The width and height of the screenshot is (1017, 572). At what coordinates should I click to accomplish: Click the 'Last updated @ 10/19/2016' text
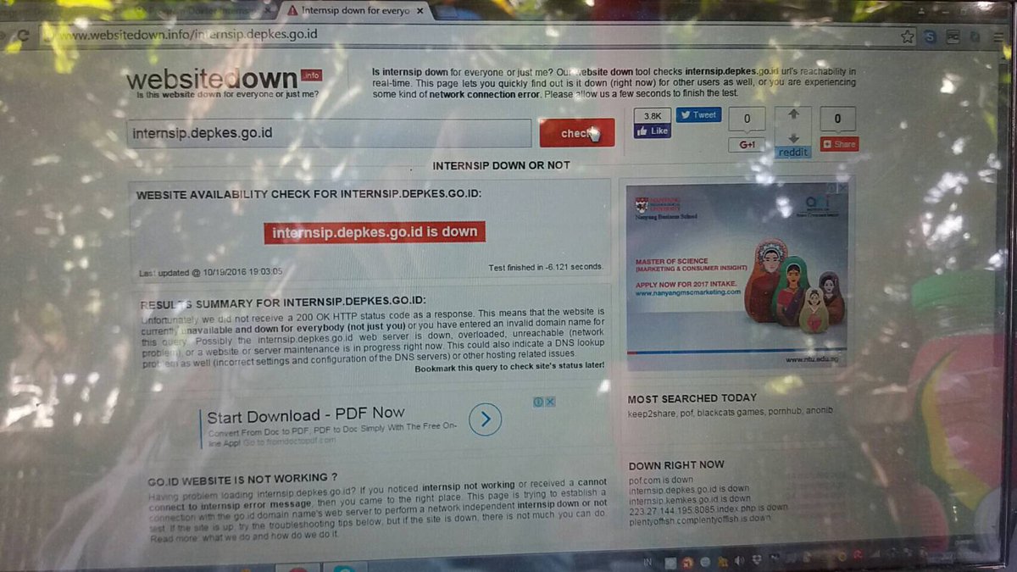[211, 273]
